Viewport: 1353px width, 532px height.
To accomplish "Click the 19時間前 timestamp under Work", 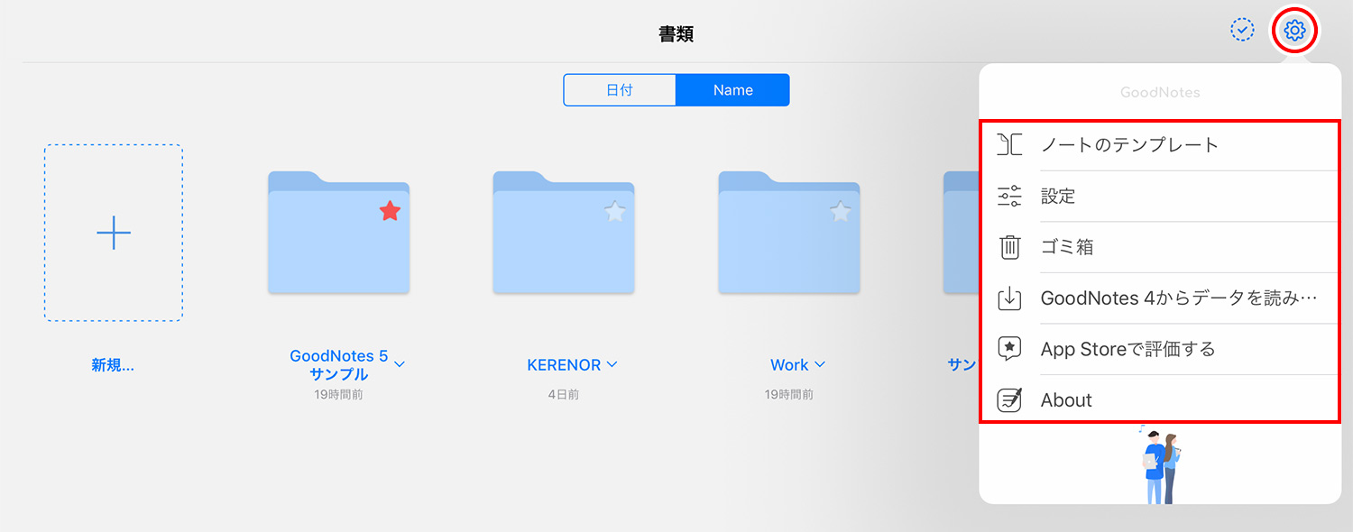I will pyautogui.click(x=789, y=394).
